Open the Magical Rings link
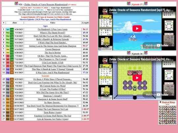 tap(168, 102)
